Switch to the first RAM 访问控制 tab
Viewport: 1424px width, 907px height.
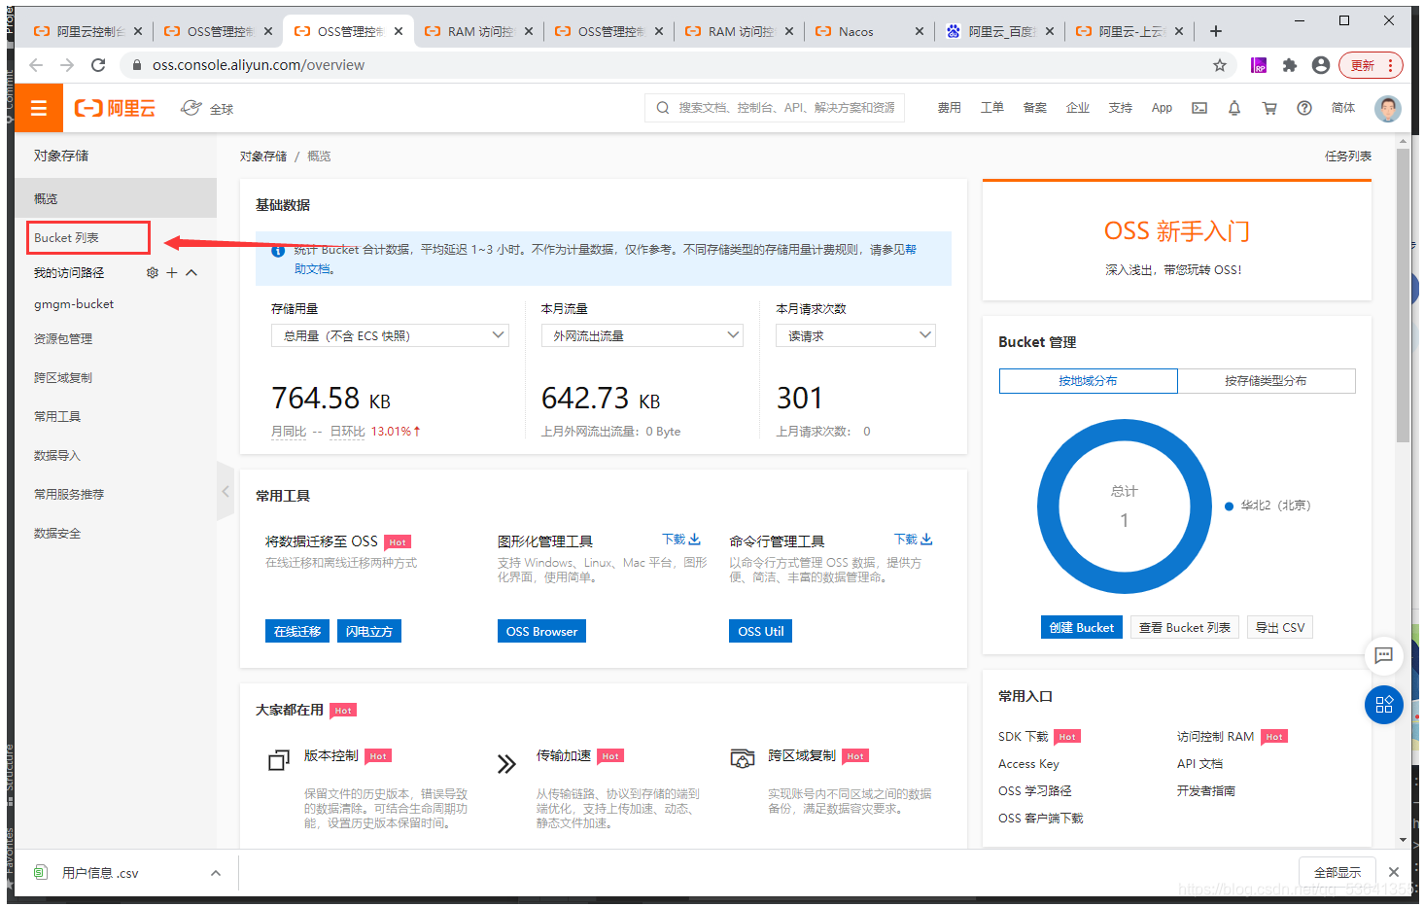coord(479,31)
